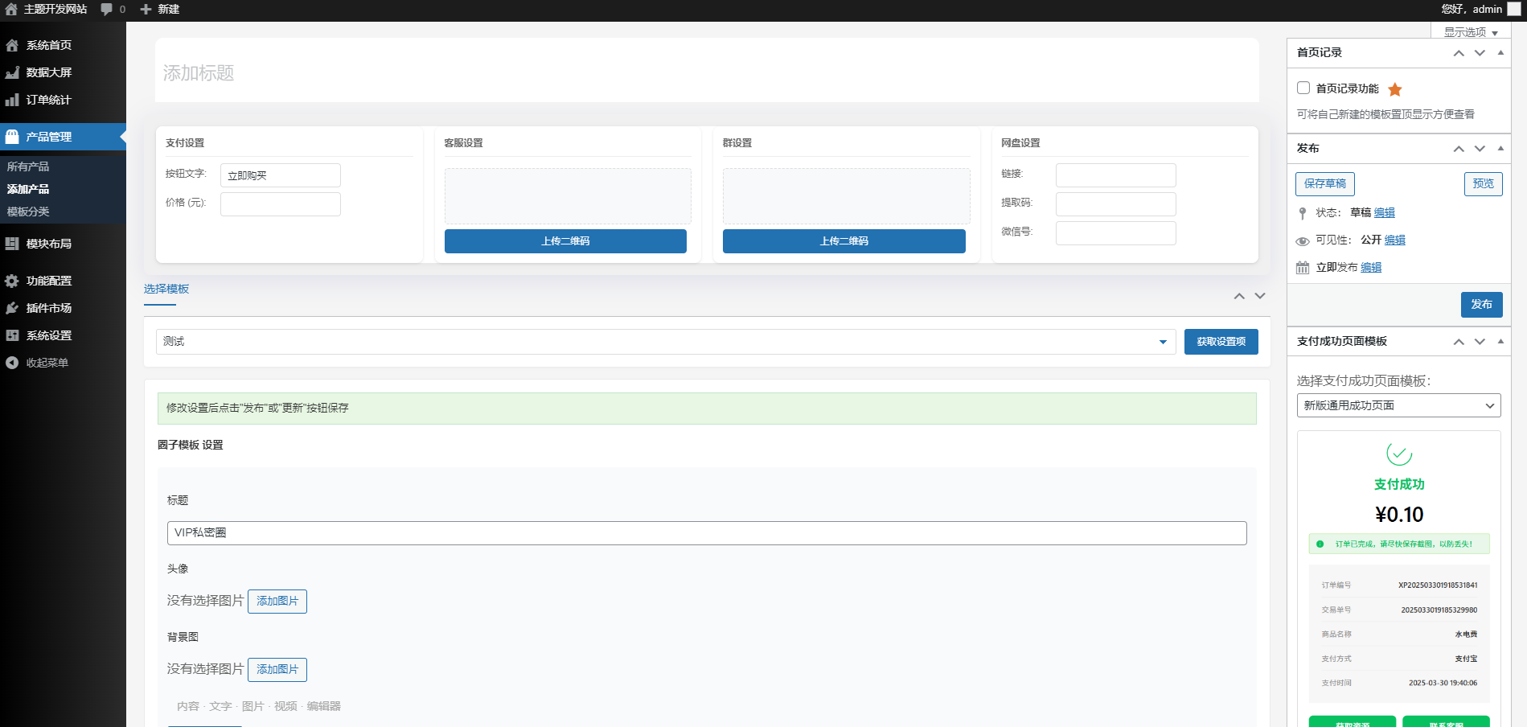Click the 获取设置项 button
Viewport: 1527px width, 727px height.
[x=1221, y=342]
